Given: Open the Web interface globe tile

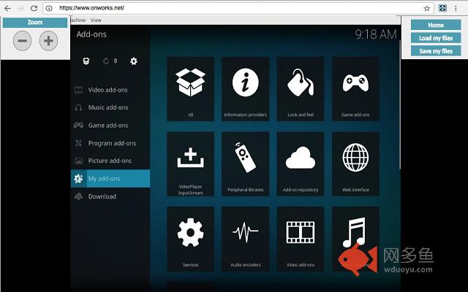Looking at the screenshot, I should coord(355,164).
